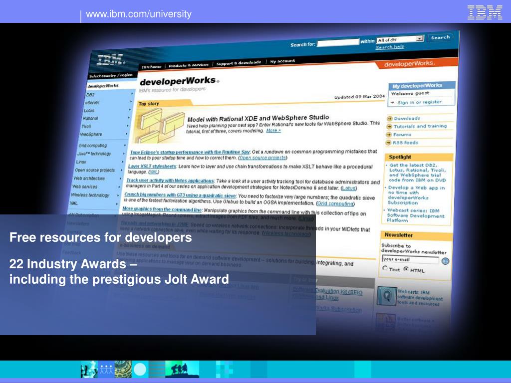Open XML in the sidebar
This screenshot has width=511, height=383.
click(73, 203)
